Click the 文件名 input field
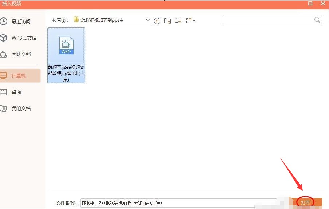Image resolution: width=329 pixels, height=209 pixels. click(178, 203)
